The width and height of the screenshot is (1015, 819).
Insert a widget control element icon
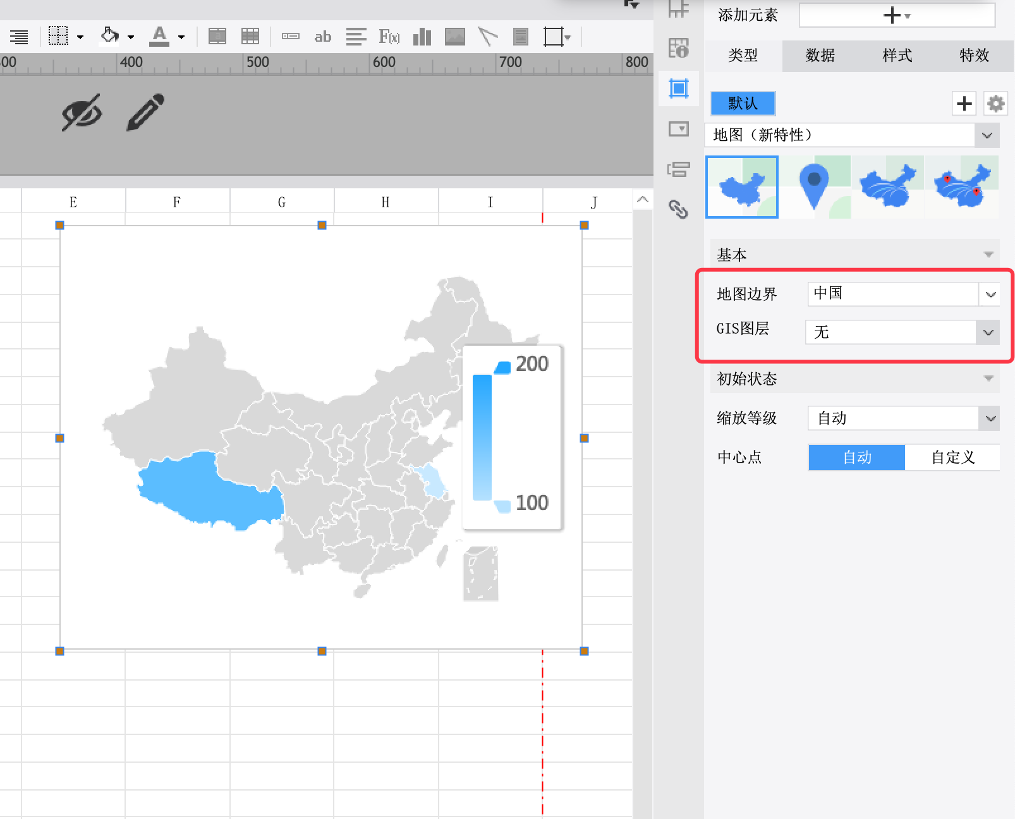[x=291, y=36]
